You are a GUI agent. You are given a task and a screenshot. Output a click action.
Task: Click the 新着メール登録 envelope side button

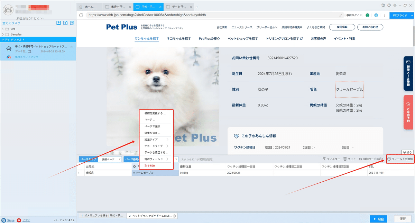point(408,73)
